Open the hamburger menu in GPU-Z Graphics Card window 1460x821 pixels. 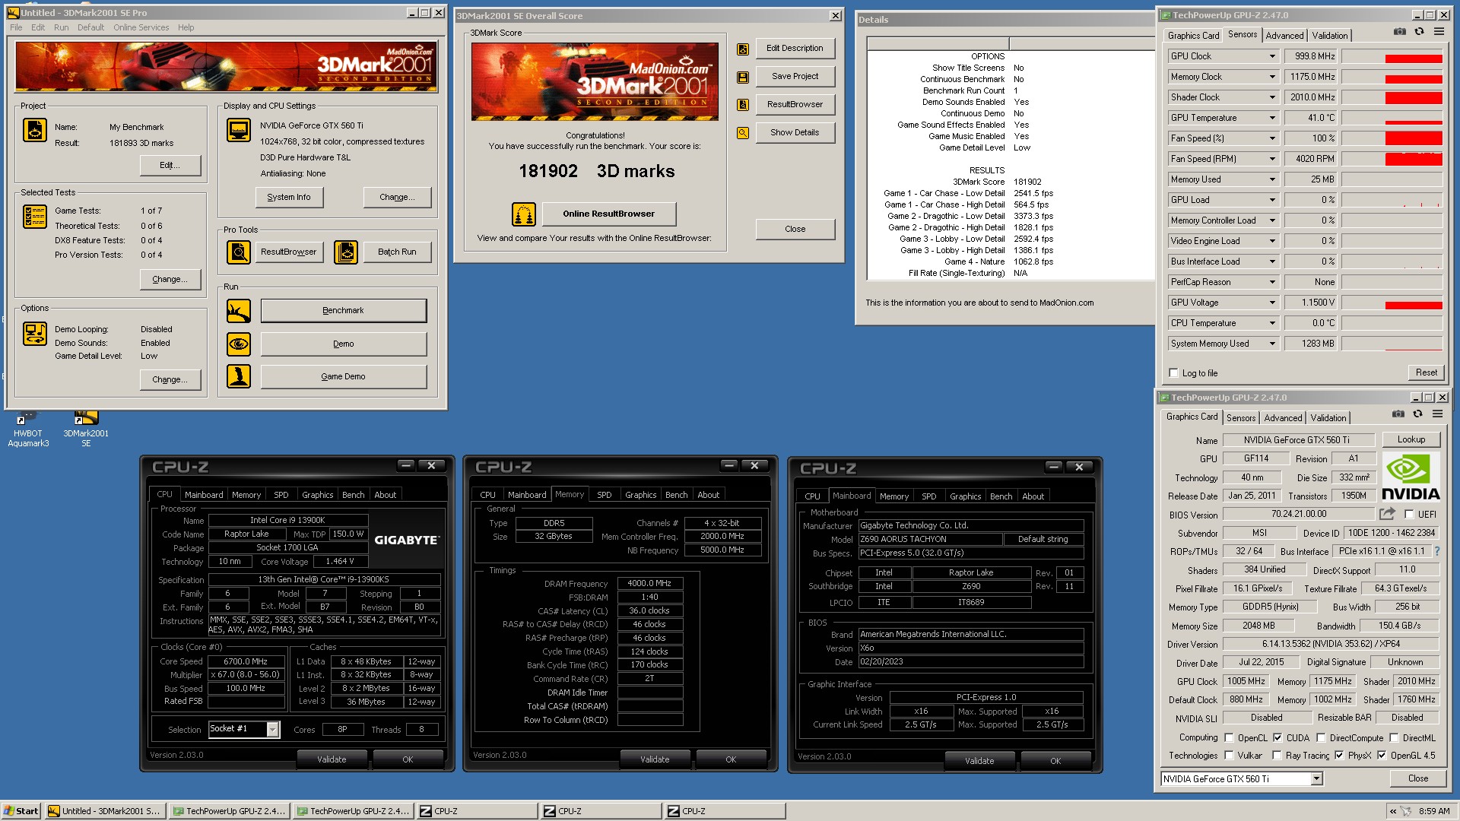click(1437, 414)
